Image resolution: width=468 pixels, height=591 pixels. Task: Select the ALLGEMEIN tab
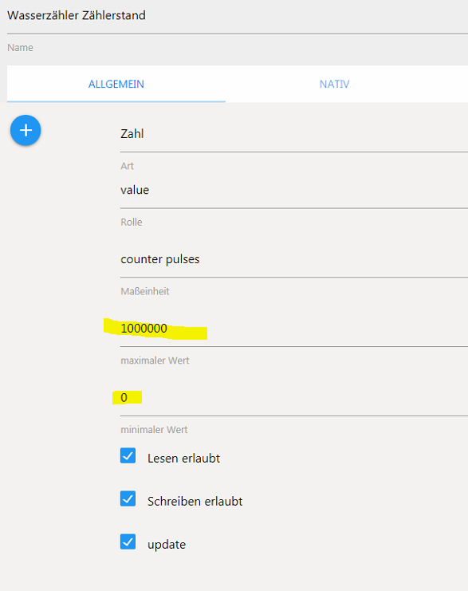[116, 84]
